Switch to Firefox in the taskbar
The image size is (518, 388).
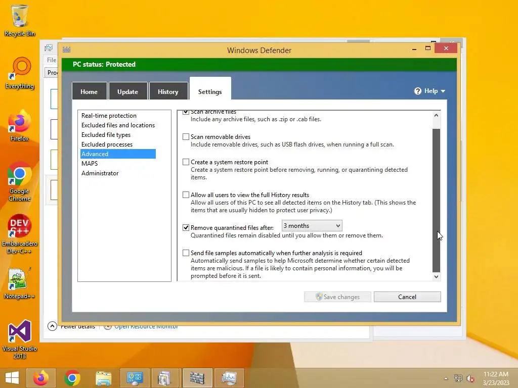tap(41, 378)
